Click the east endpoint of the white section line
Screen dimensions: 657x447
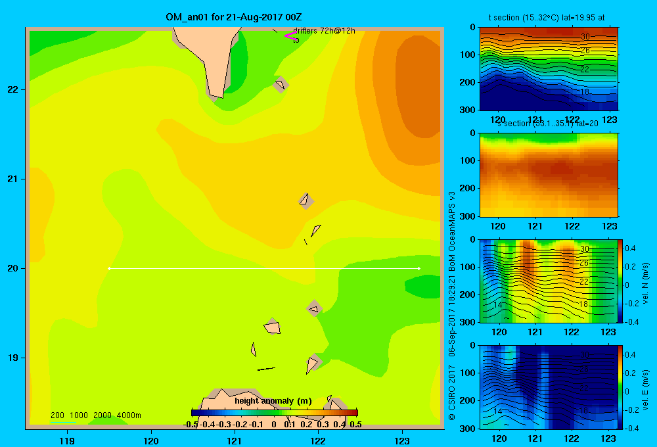point(419,268)
